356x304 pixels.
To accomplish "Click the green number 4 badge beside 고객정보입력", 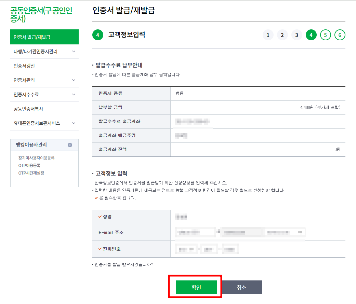I will pyautogui.click(x=97, y=35).
